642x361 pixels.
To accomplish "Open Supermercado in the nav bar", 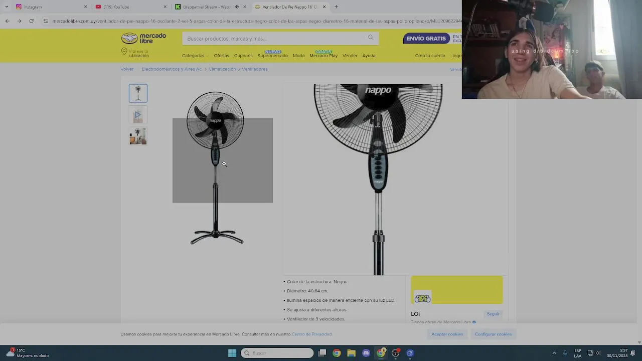I will tap(273, 56).
